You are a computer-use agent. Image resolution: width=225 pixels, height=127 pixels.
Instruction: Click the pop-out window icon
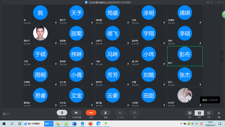208,2
